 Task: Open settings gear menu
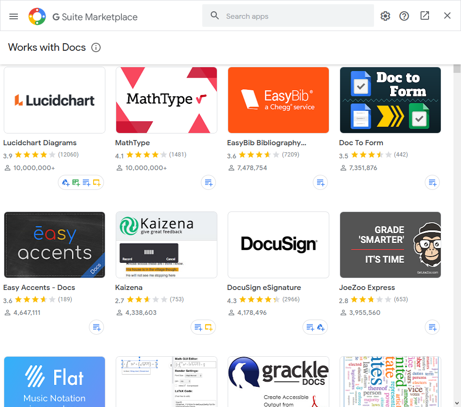(x=385, y=16)
